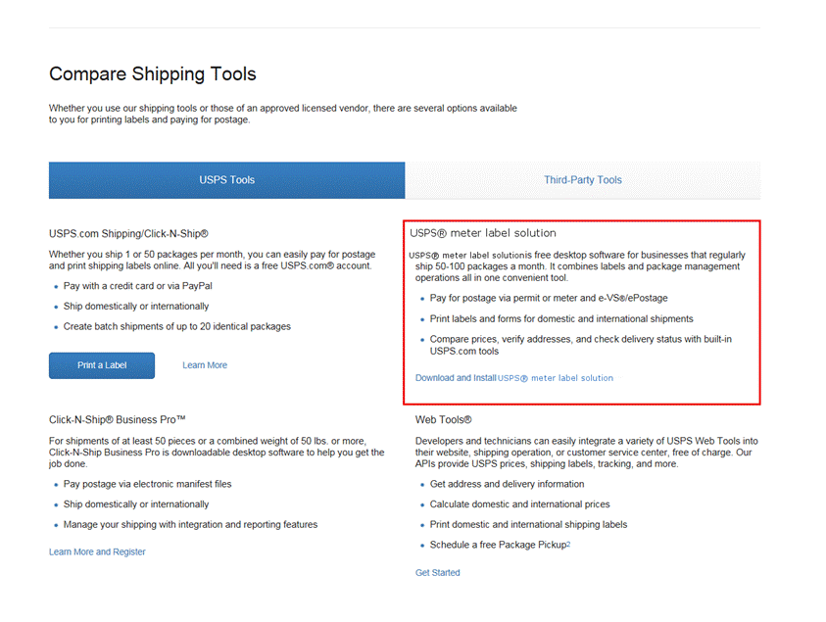Click Get Started under Web Tools
826x622 pixels.
pyautogui.click(x=437, y=572)
